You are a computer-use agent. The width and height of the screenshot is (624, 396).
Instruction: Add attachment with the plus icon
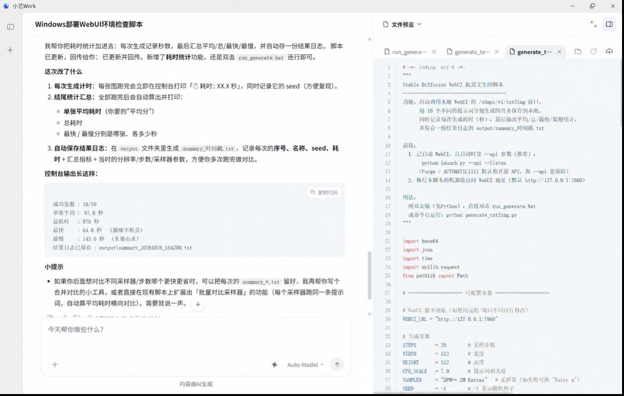click(x=55, y=364)
